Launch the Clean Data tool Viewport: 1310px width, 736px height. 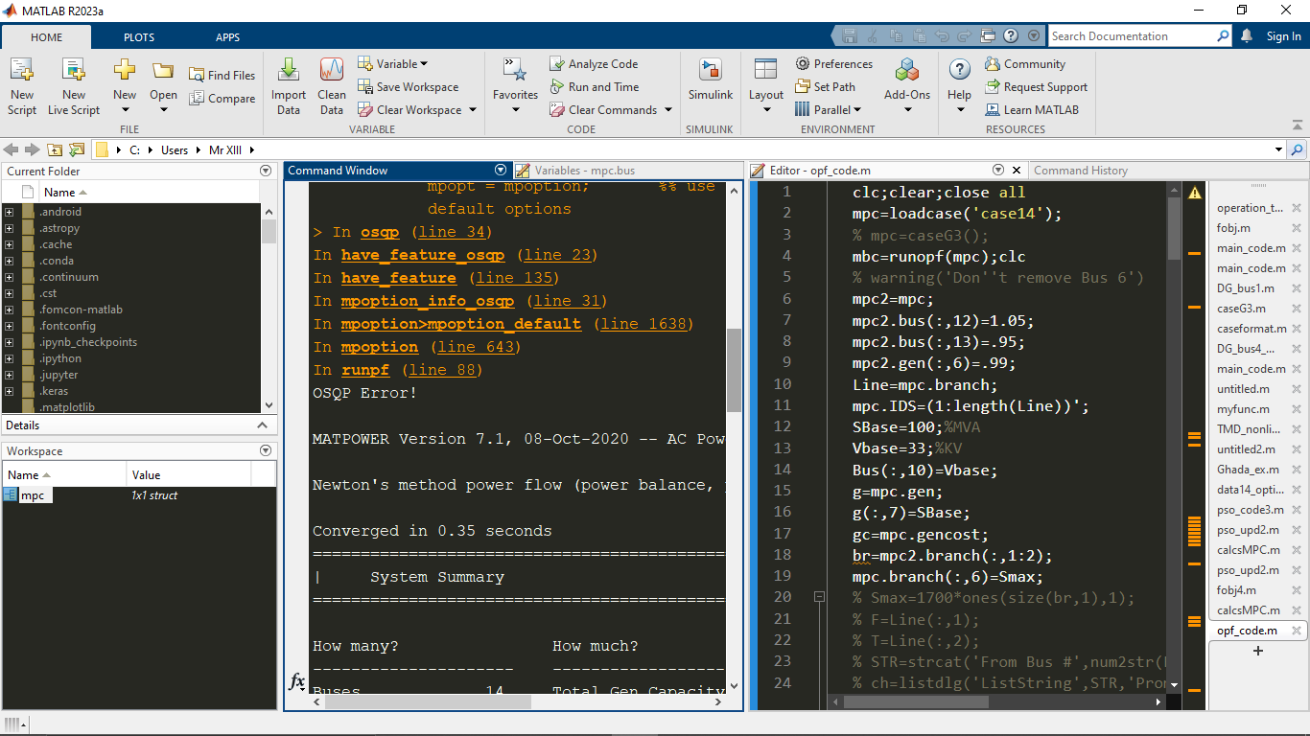(331, 84)
